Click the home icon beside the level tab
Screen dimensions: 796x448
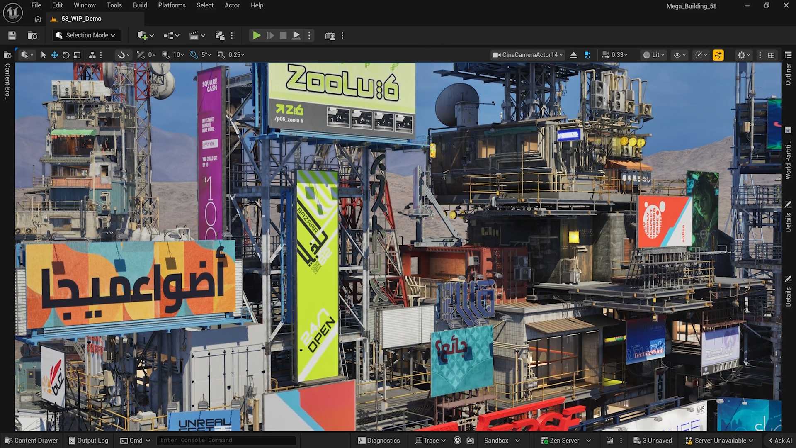tap(38, 19)
